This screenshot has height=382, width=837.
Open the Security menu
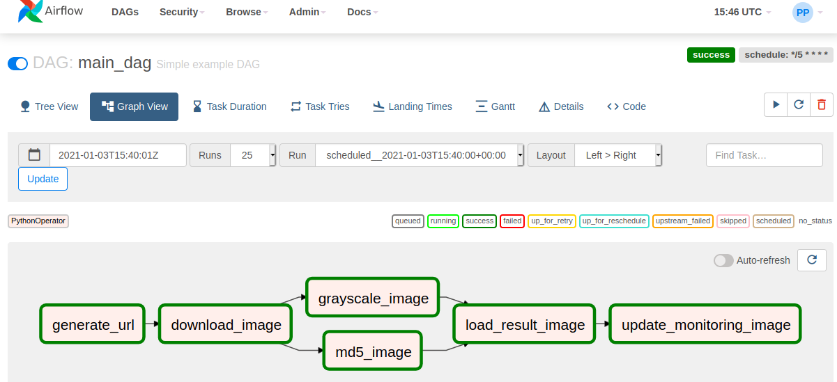tap(182, 12)
